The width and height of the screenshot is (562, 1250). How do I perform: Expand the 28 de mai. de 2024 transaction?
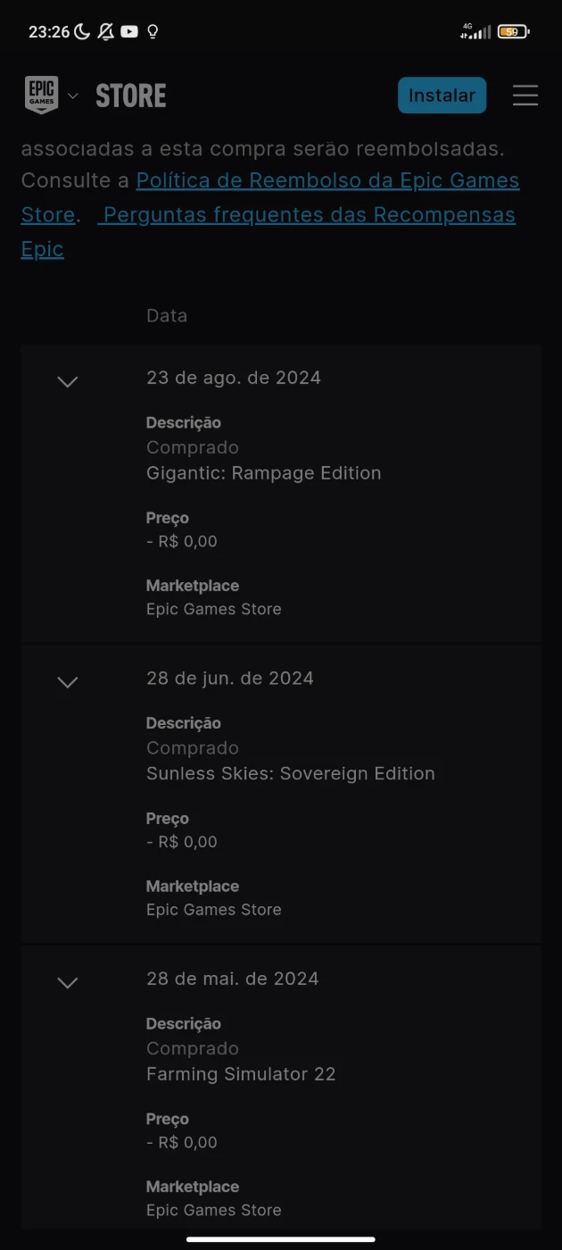(x=68, y=982)
